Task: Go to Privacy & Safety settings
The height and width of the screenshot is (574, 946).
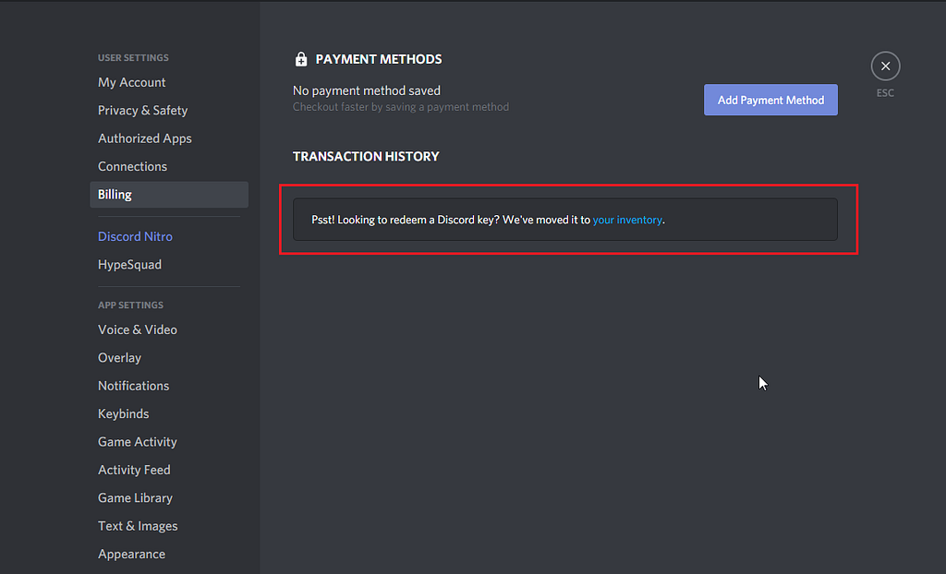Action: (x=142, y=110)
